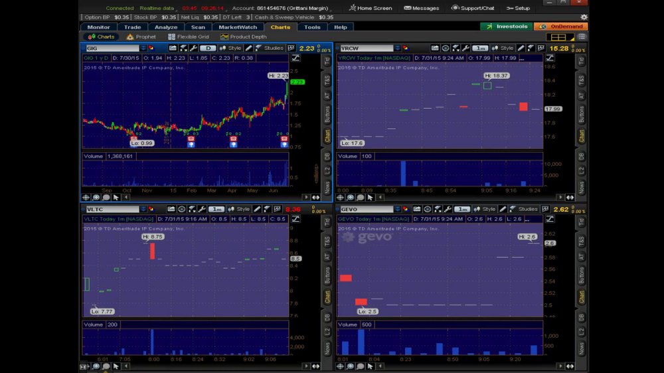664x373 pixels.
Task: Open the GEVO chart settings wrench
Action: 448,209
